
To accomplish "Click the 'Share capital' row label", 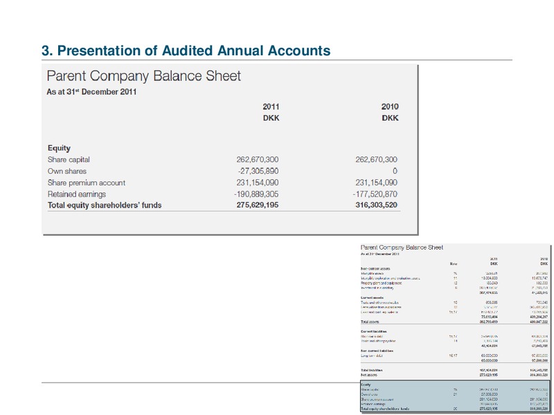I will (69, 160).
